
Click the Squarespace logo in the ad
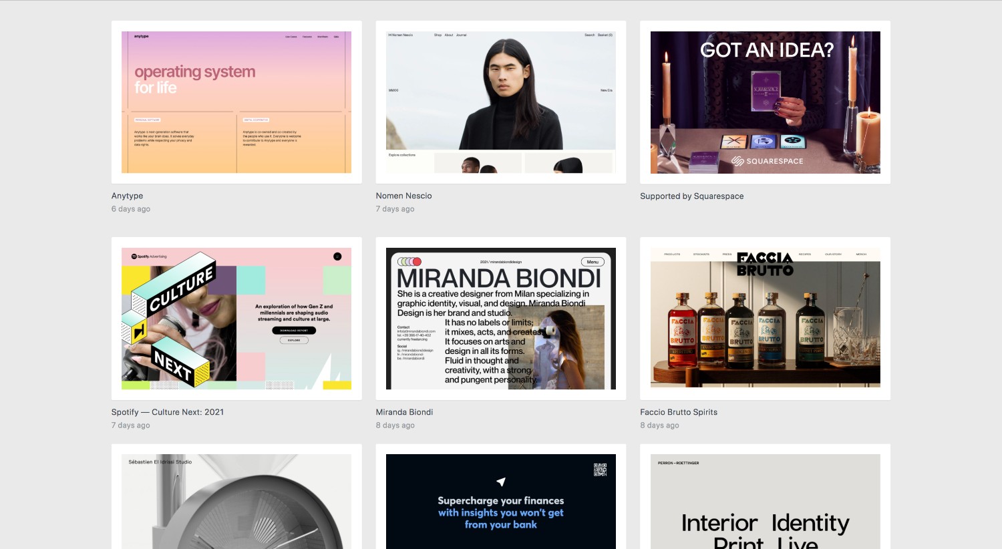point(767,161)
